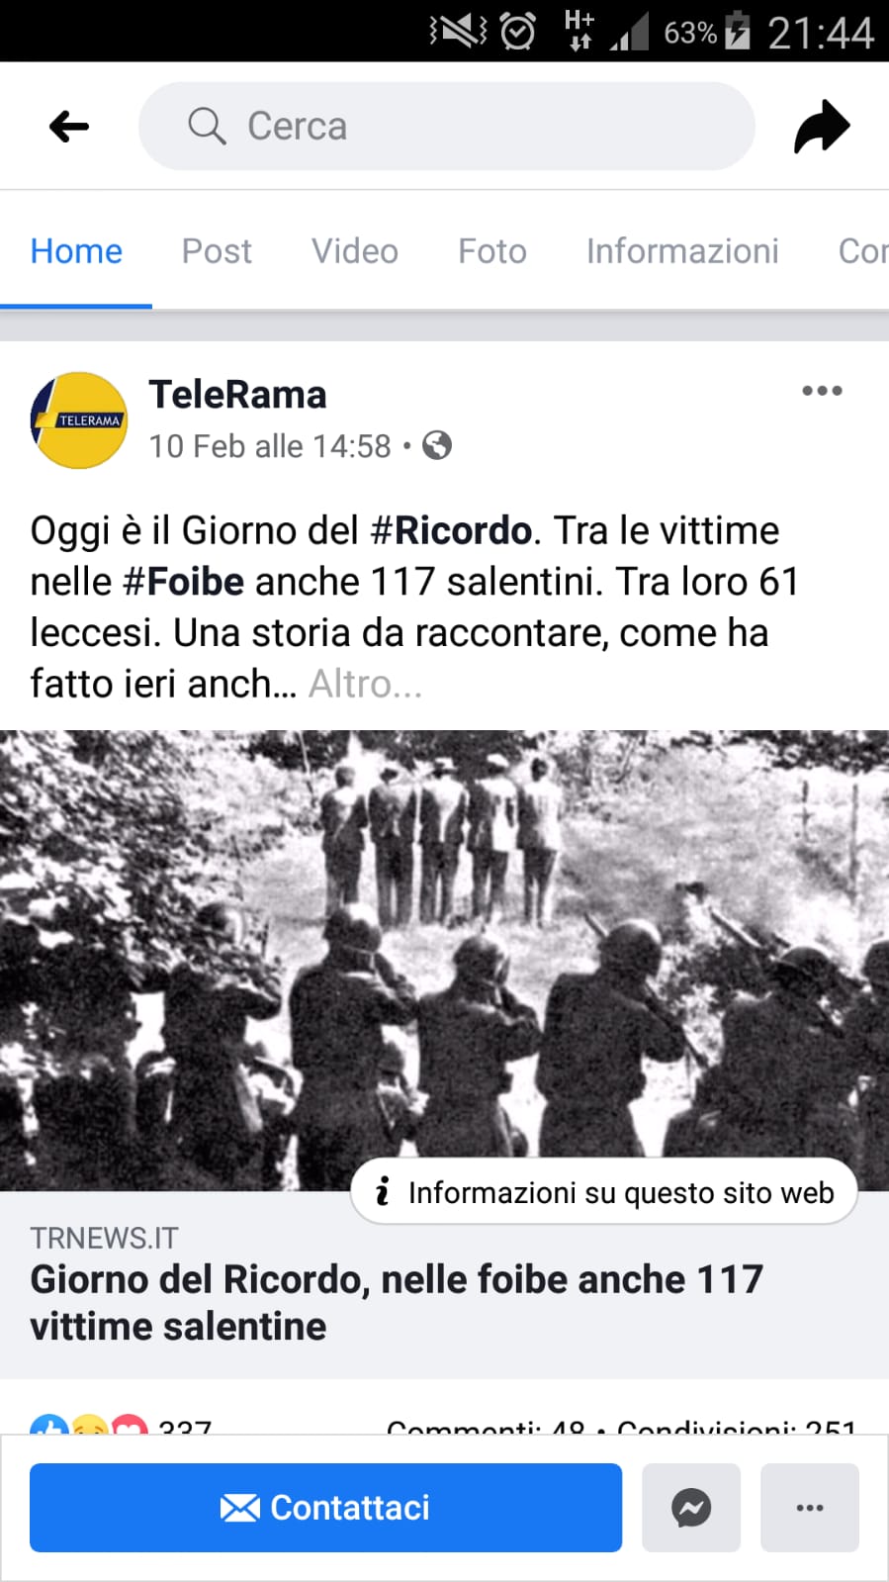Screen dimensions: 889x1582
Task: Switch to the Post tab
Action: 217,251
